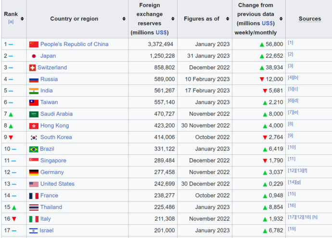332x238 pixels.
Task: Visit the South Korea link
Action: tap(56, 137)
